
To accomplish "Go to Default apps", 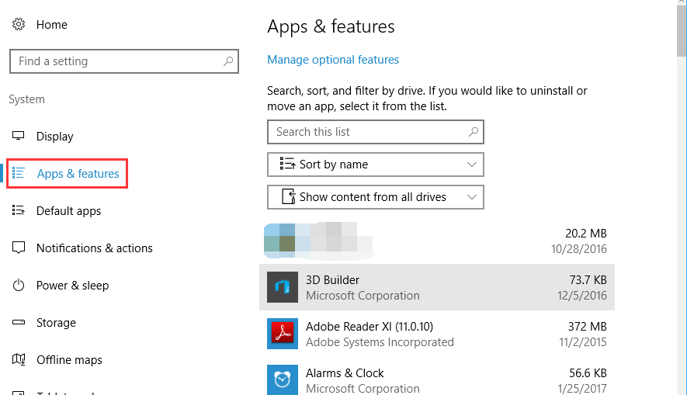I will 69,211.
